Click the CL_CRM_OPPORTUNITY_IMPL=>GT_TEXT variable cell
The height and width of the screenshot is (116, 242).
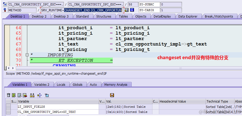point(58,112)
